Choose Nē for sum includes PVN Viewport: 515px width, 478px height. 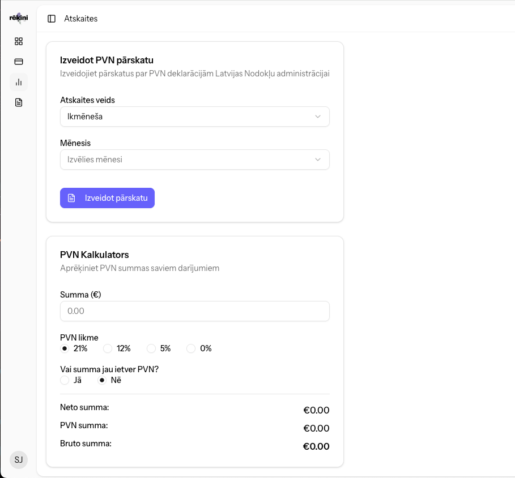point(102,380)
